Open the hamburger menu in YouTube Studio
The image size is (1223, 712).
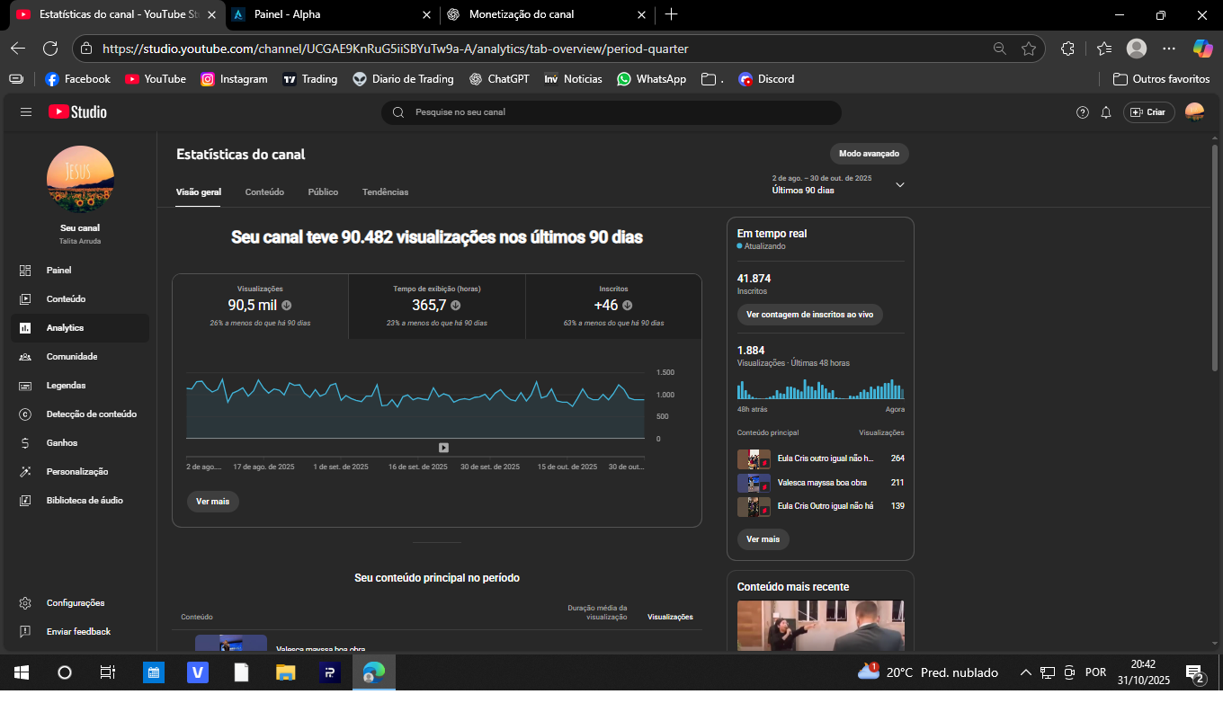[x=26, y=112]
